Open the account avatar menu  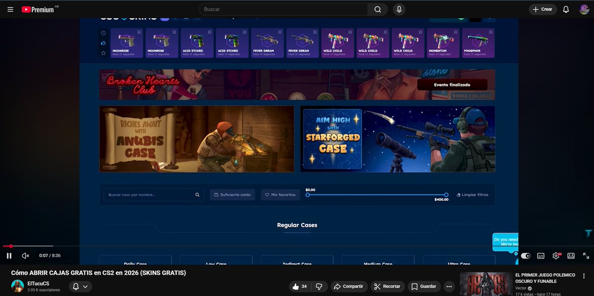(x=584, y=9)
